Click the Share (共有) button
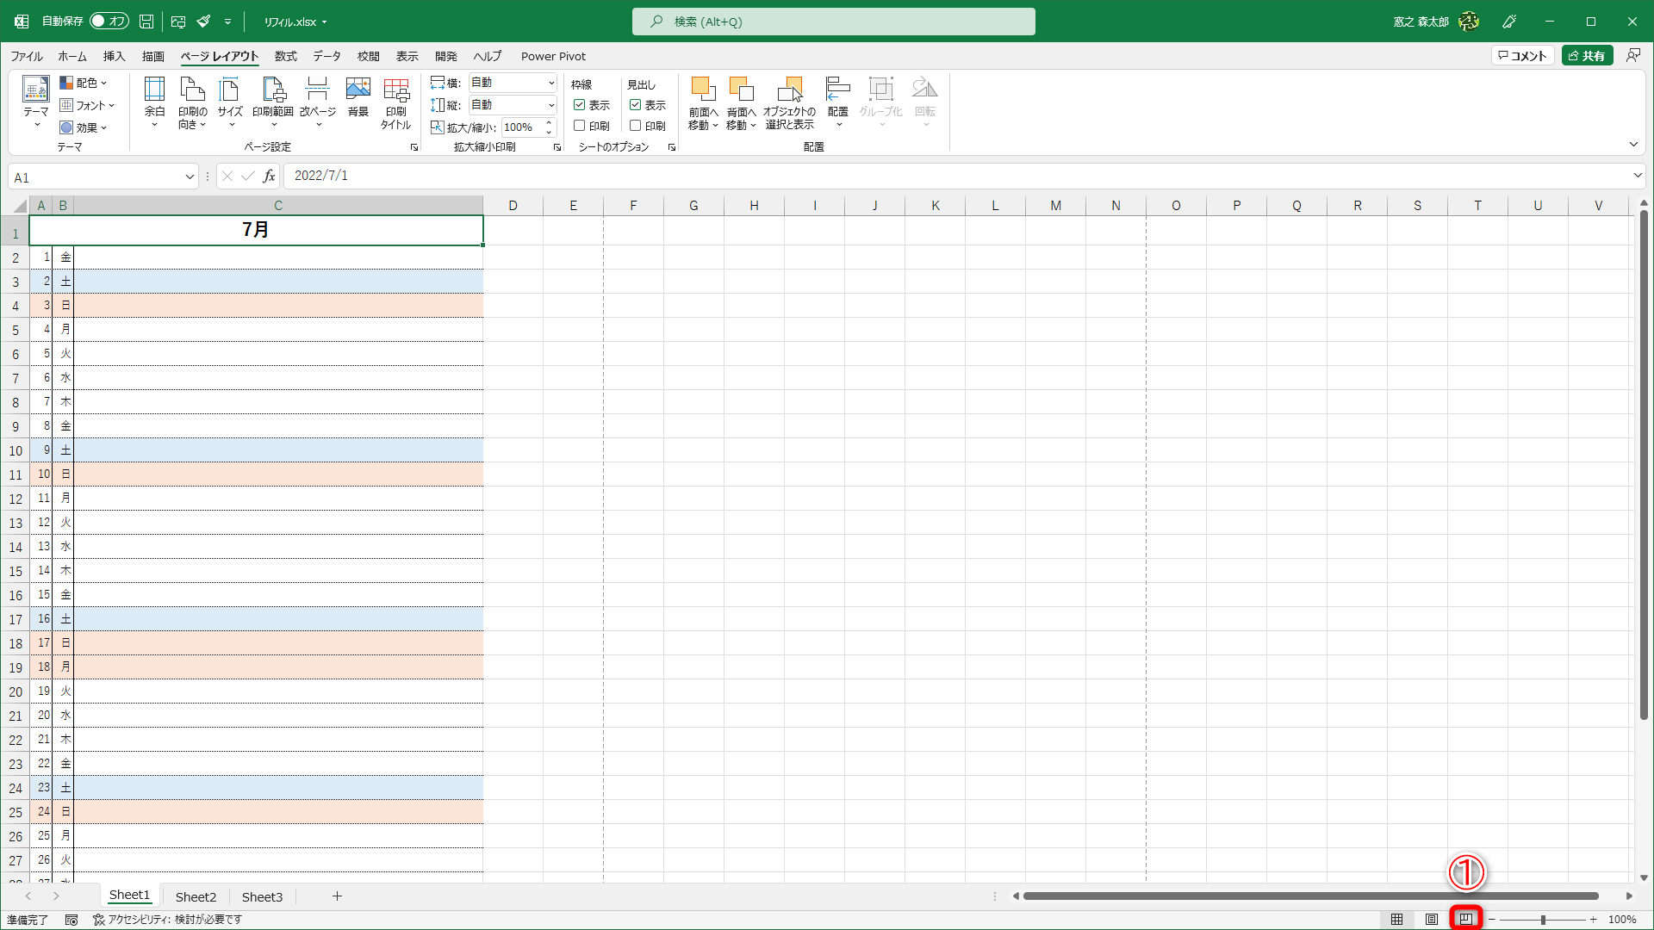This screenshot has height=930, width=1654. click(x=1587, y=56)
